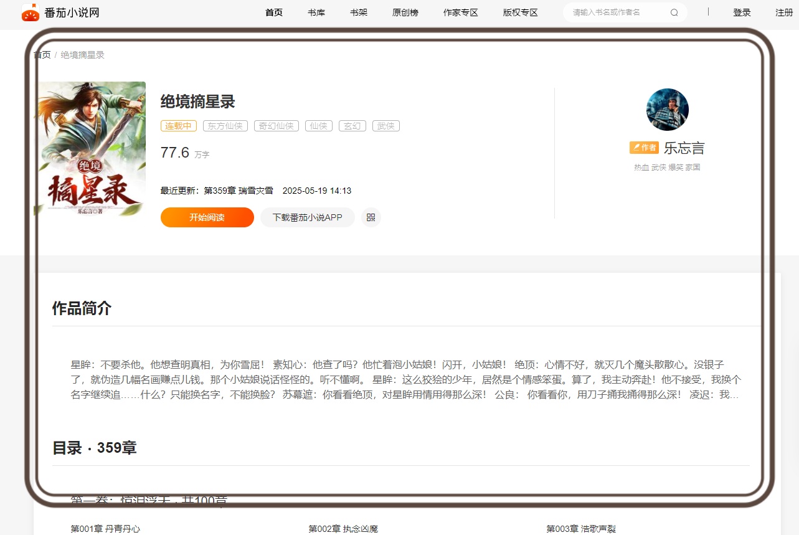Open the 作家专区 section

click(x=461, y=12)
